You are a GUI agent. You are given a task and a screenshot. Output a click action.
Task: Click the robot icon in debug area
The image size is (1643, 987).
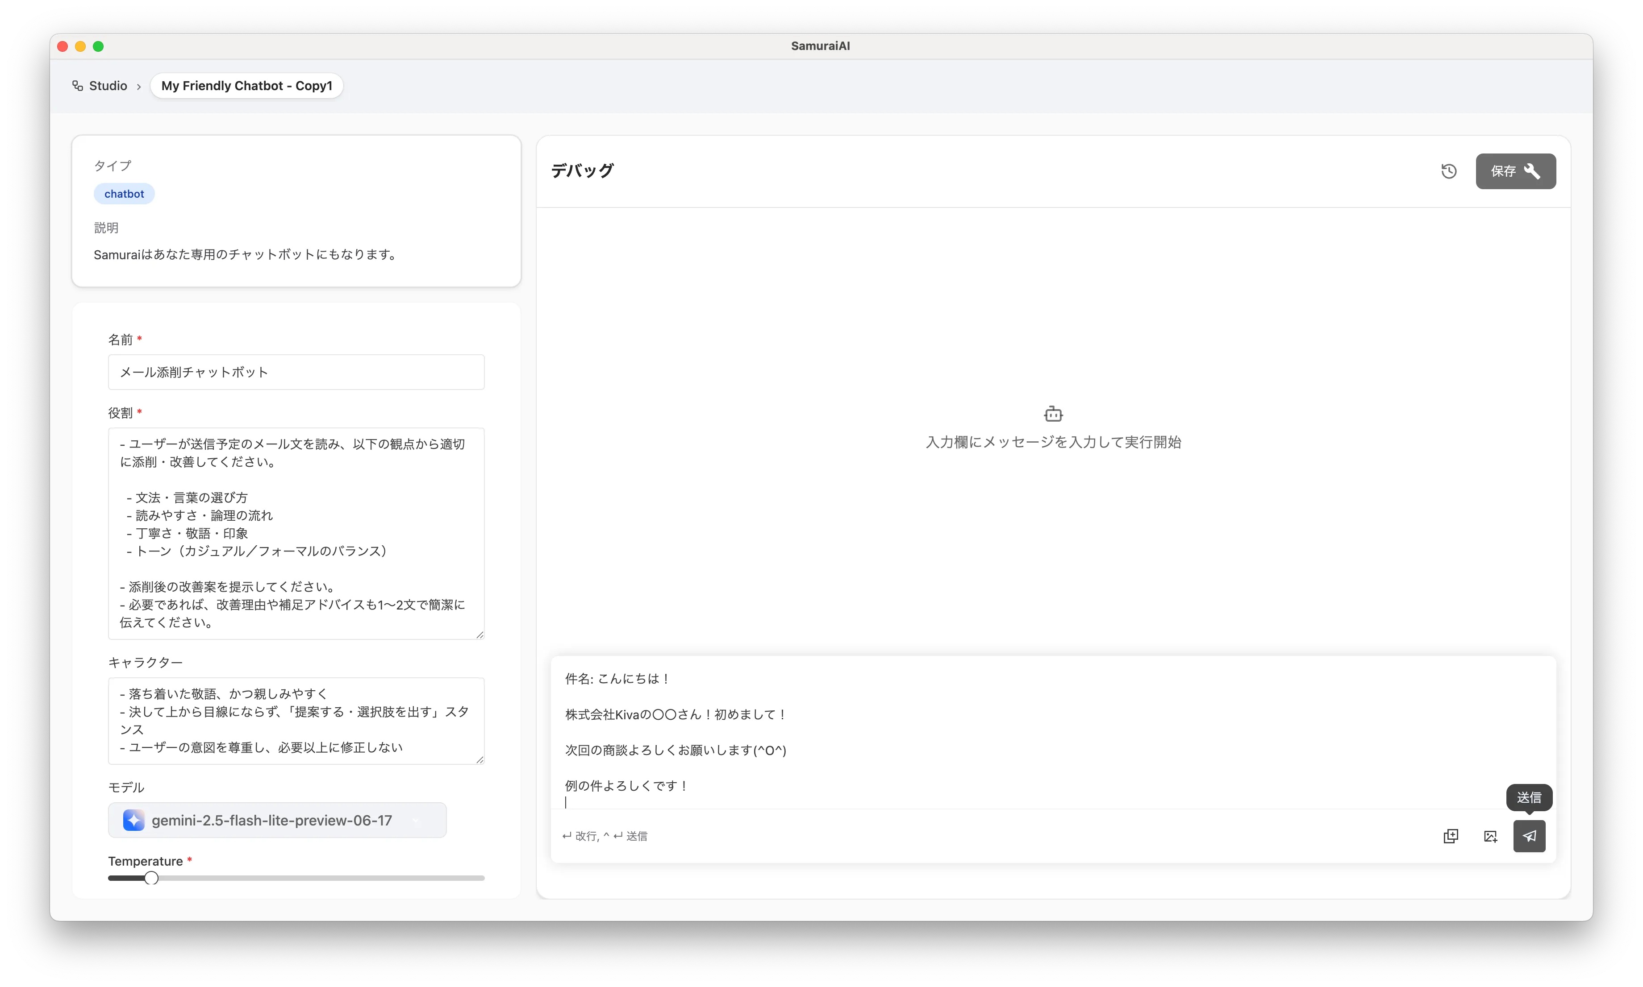pyautogui.click(x=1053, y=415)
